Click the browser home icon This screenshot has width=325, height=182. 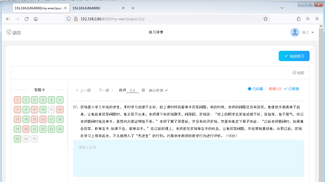pos(36,18)
